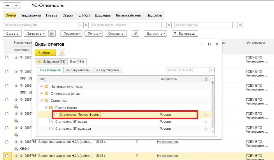The height and width of the screenshot is (160, 274).
Task: Click the paperclip attachment icon in toolbar
Action: (x=135, y=33)
